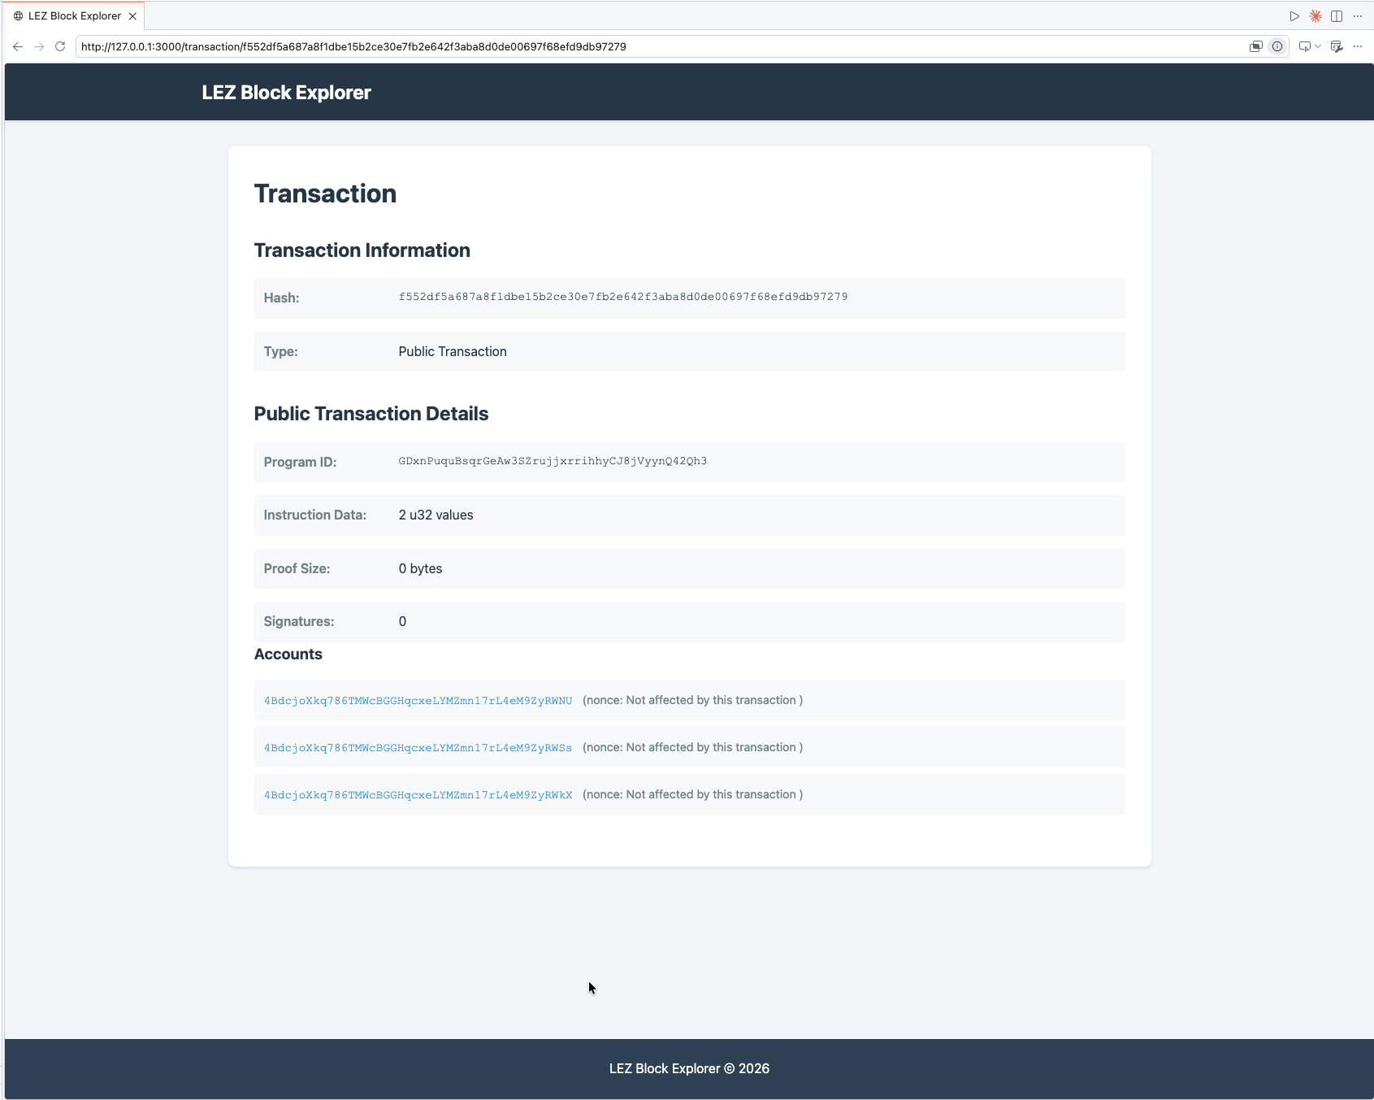
Task: Click the nonce note beside account ZyRWkX
Action: pyautogui.click(x=692, y=794)
